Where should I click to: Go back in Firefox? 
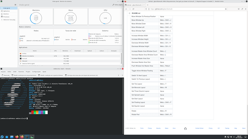tap(126, 9)
